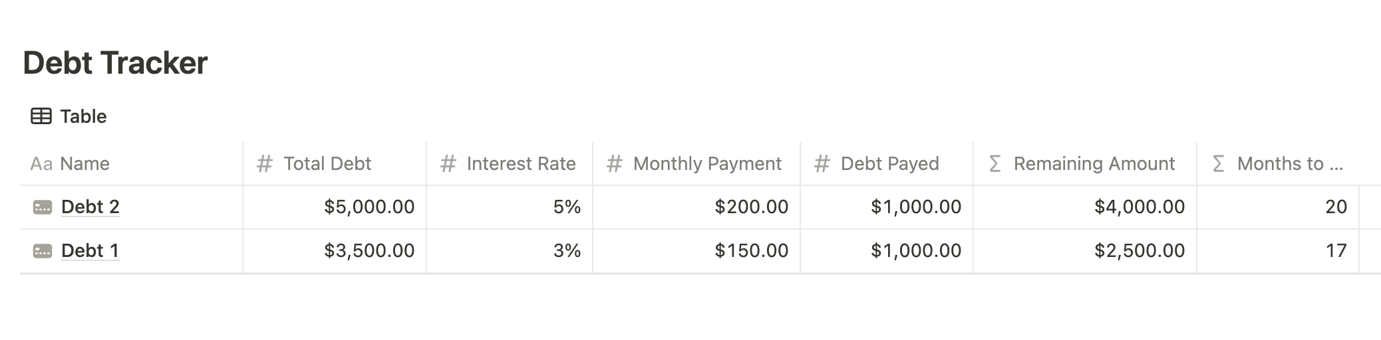Viewport: 1381px width, 340px height.
Task: Click the Monthly Payment hash icon
Action: (614, 164)
